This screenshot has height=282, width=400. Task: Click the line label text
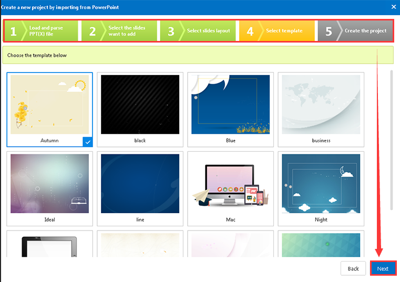coord(140,220)
